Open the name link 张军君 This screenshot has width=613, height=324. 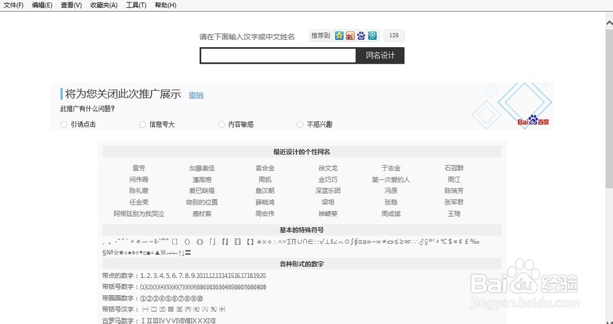click(454, 203)
